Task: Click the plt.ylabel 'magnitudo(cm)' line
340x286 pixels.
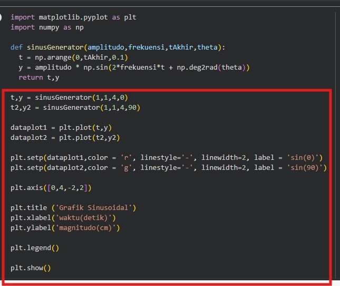Action: pyautogui.click(x=65, y=228)
